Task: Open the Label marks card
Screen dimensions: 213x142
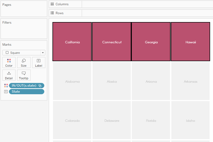Action: pyautogui.click(x=38, y=62)
